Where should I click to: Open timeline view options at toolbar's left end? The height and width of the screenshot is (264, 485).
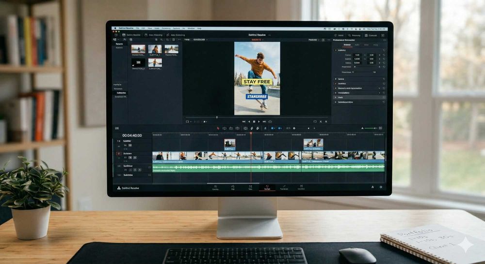coord(116,128)
